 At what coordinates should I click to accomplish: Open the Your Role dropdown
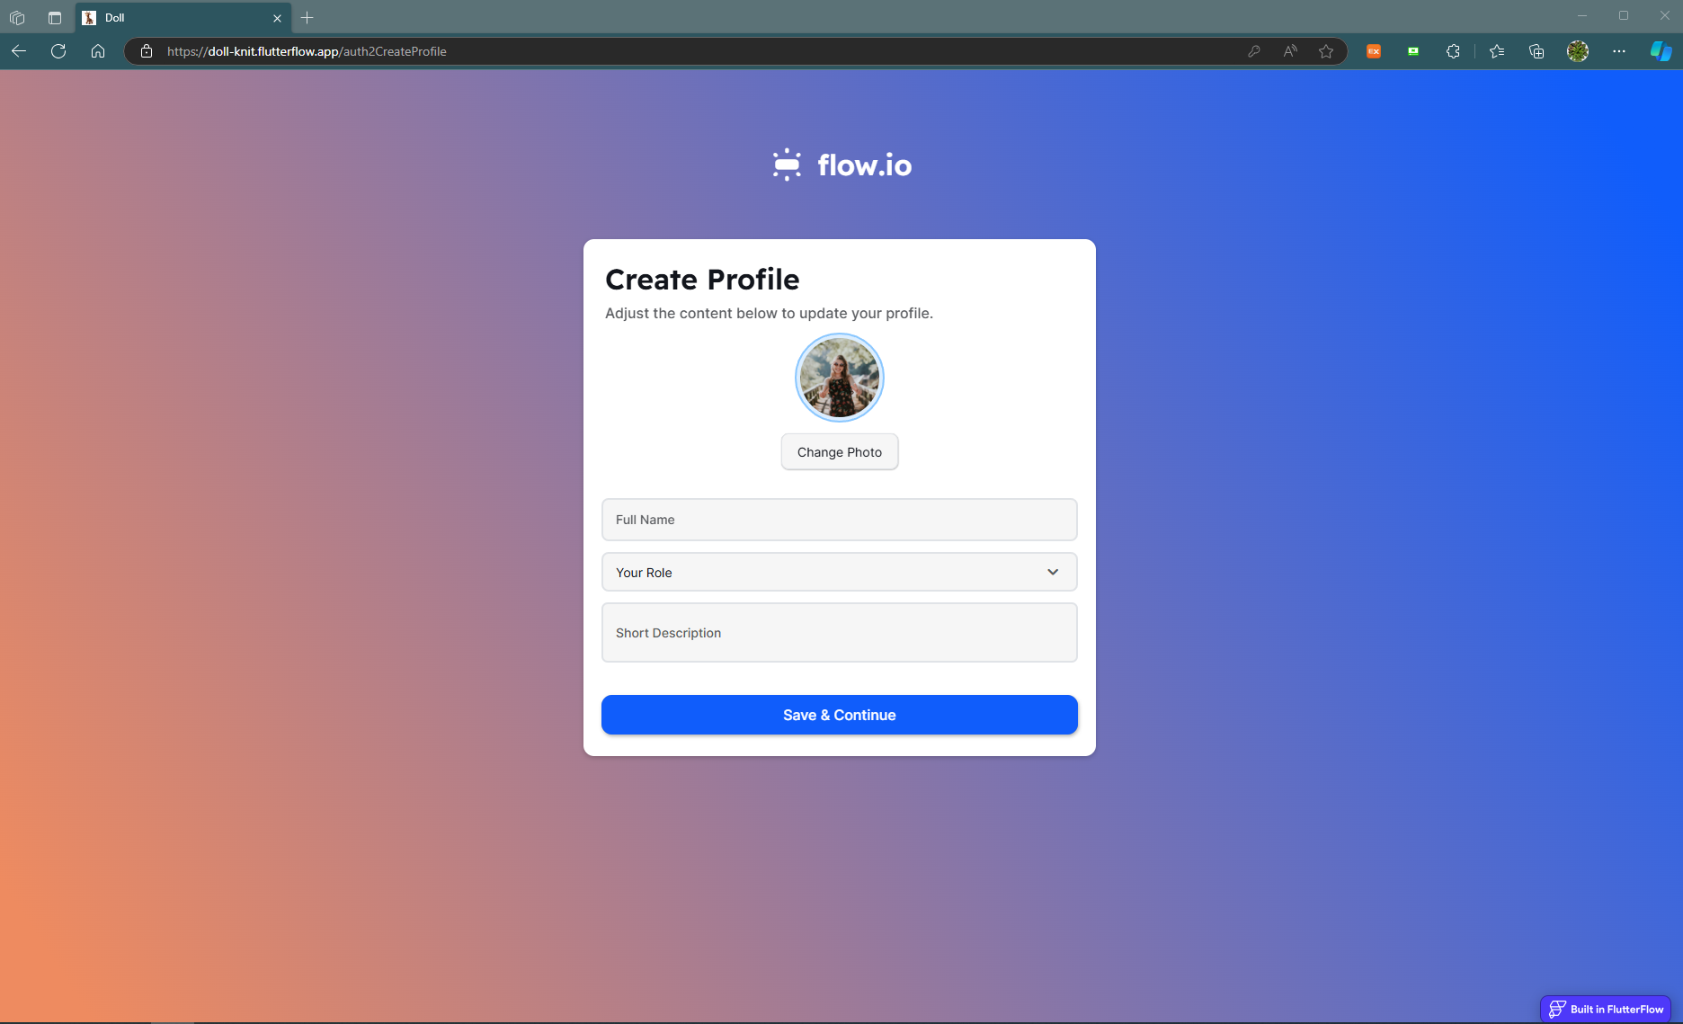pyautogui.click(x=840, y=572)
